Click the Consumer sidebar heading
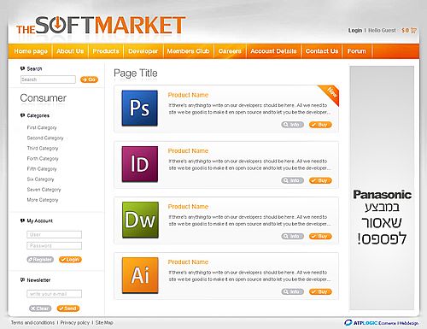The image size is (427, 329). [44, 98]
